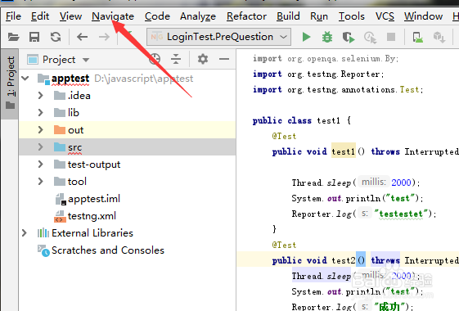Click the External Libraries bars icon
The height and width of the screenshot is (311, 459).
[x=43, y=233]
